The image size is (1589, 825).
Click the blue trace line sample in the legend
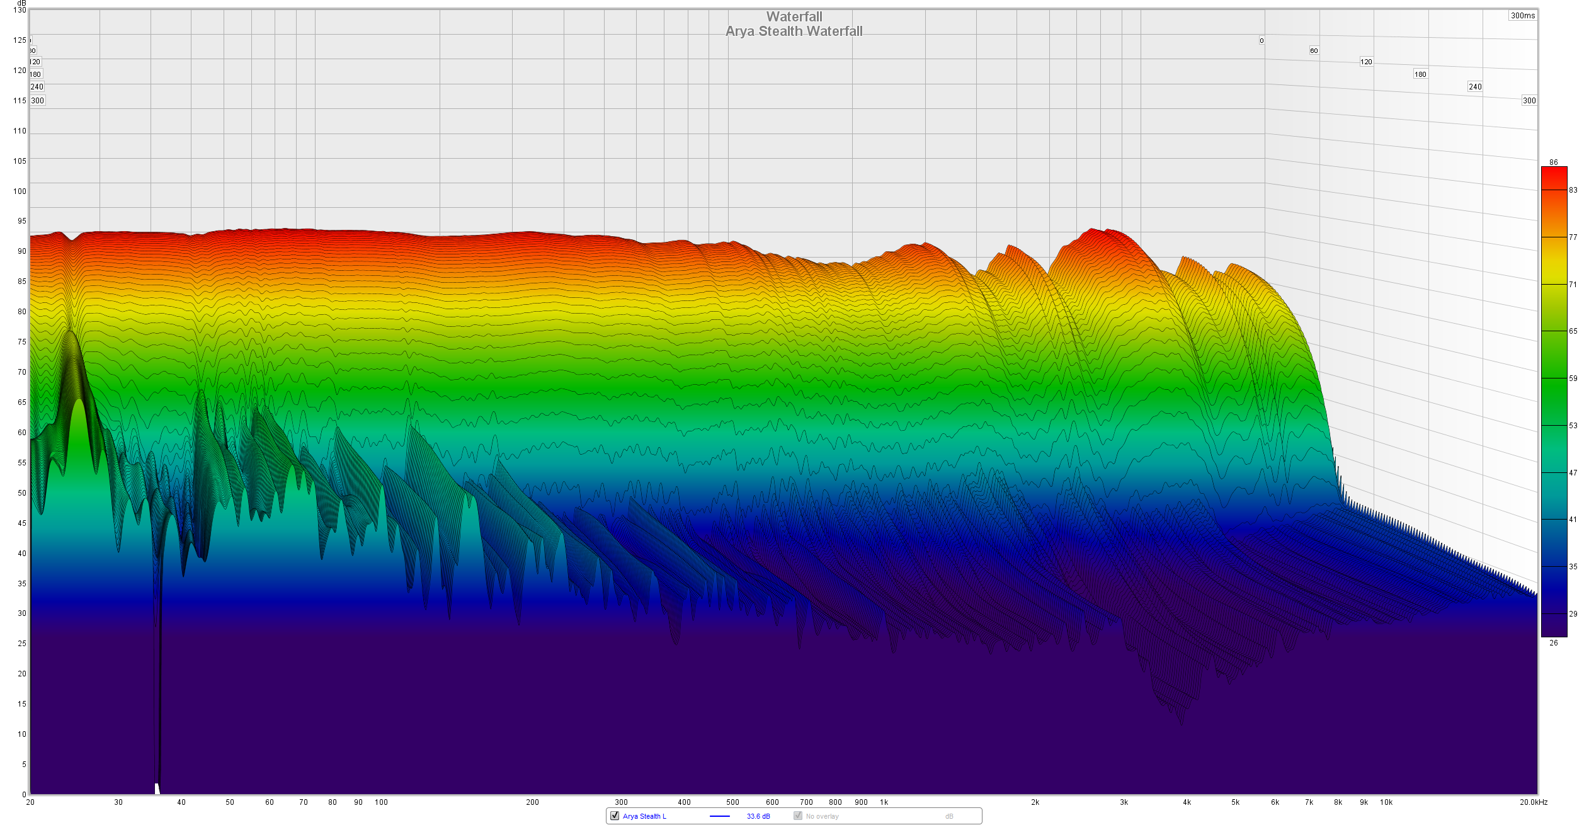(719, 816)
